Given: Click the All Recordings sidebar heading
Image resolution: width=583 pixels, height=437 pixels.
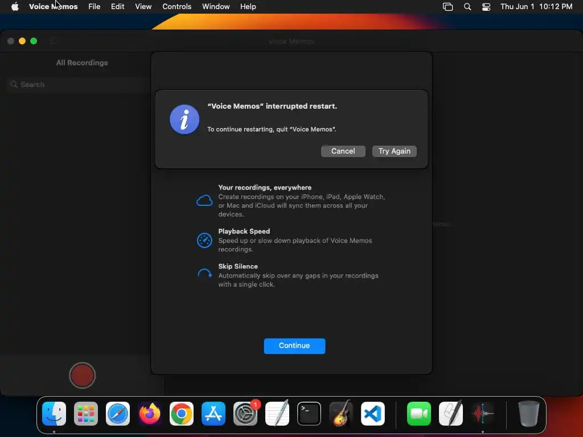Looking at the screenshot, I should (82, 63).
